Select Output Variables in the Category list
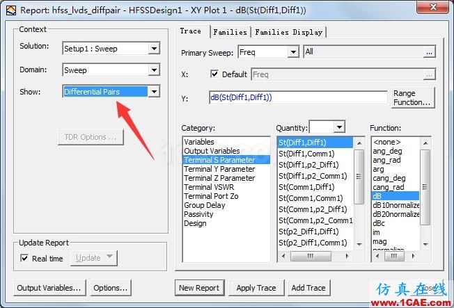The width and height of the screenshot is (454, 308). [212, 151]
